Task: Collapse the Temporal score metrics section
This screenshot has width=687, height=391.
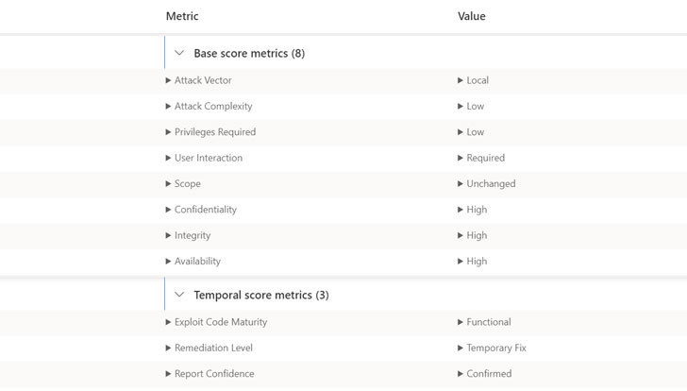Action: [x=179, y=296]
